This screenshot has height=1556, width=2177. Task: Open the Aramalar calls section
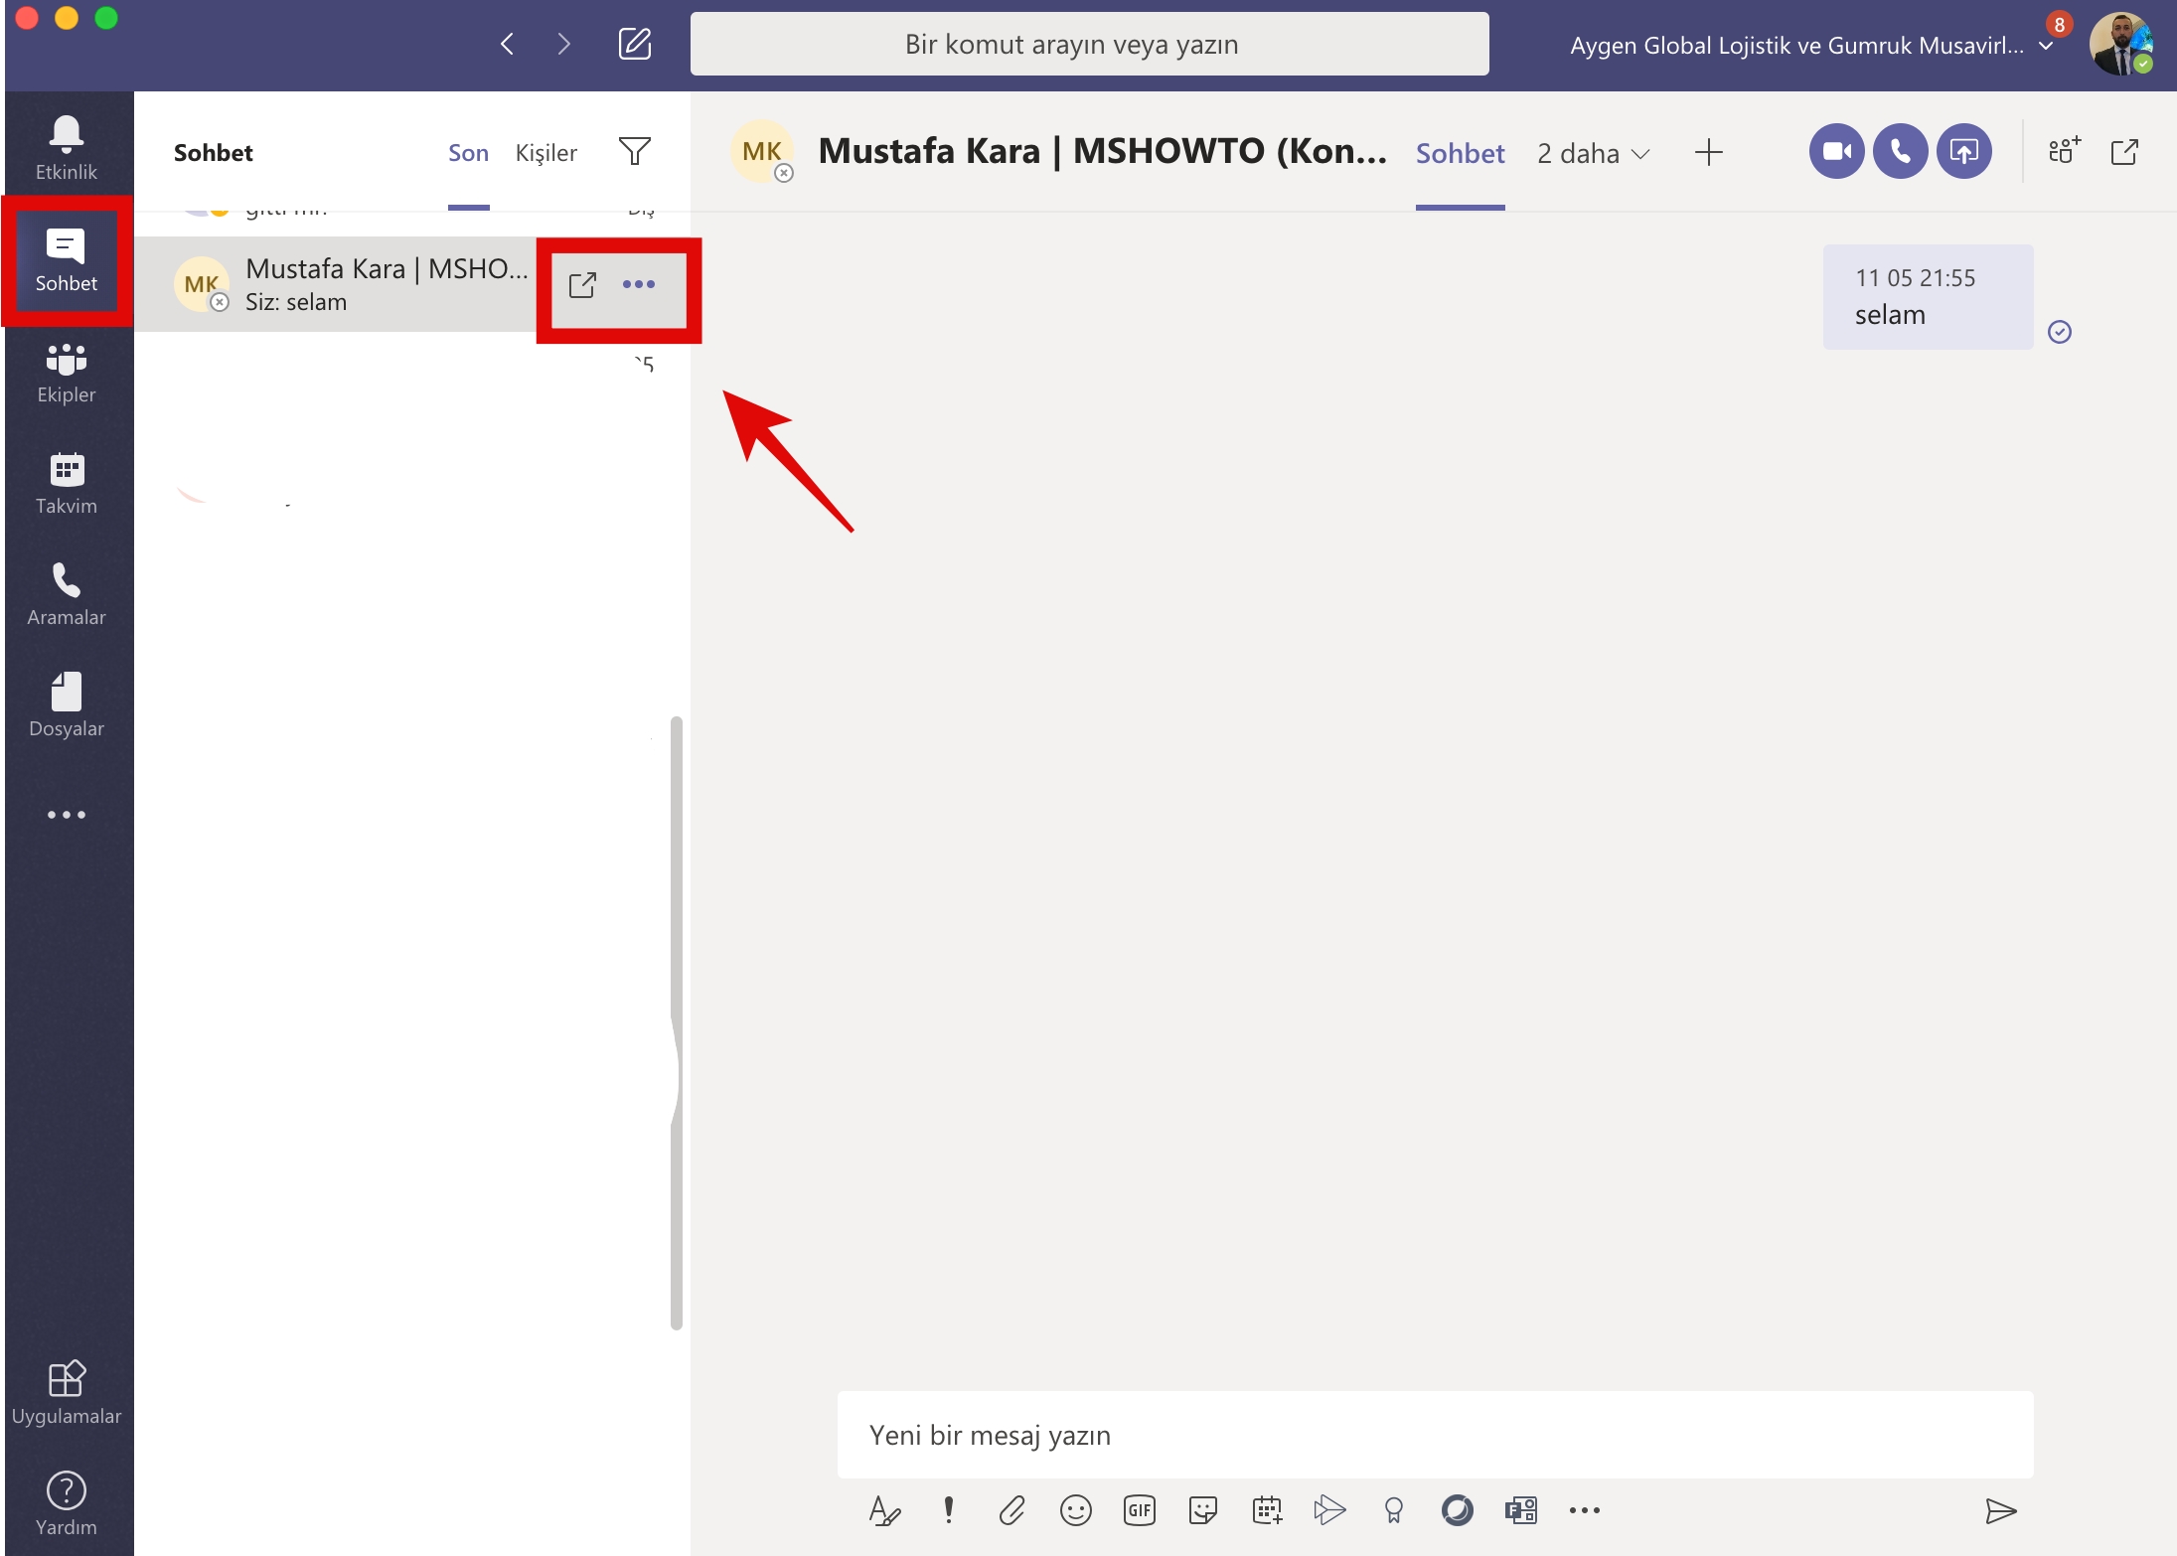tap(67, 594)
